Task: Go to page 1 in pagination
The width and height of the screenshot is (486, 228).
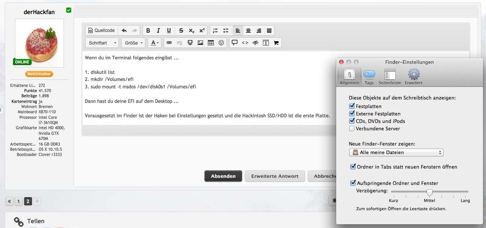Action: tap(19, 201)
